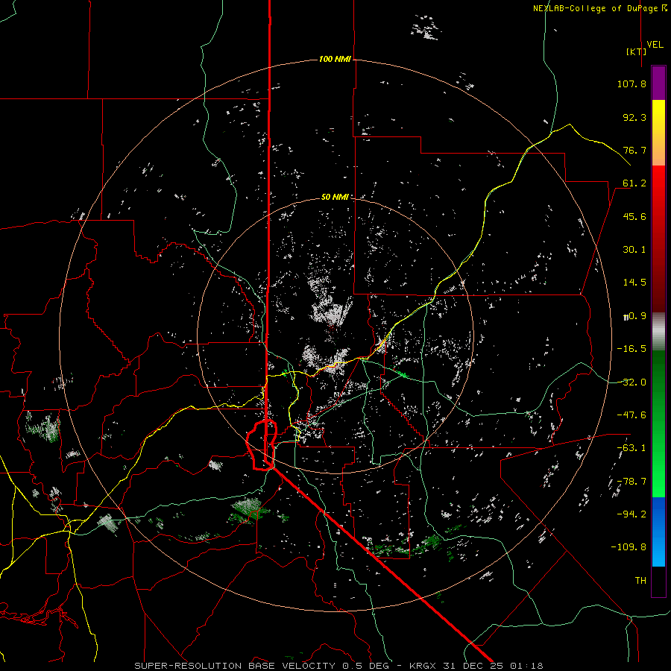Select the -16.5 scale value

631,349
